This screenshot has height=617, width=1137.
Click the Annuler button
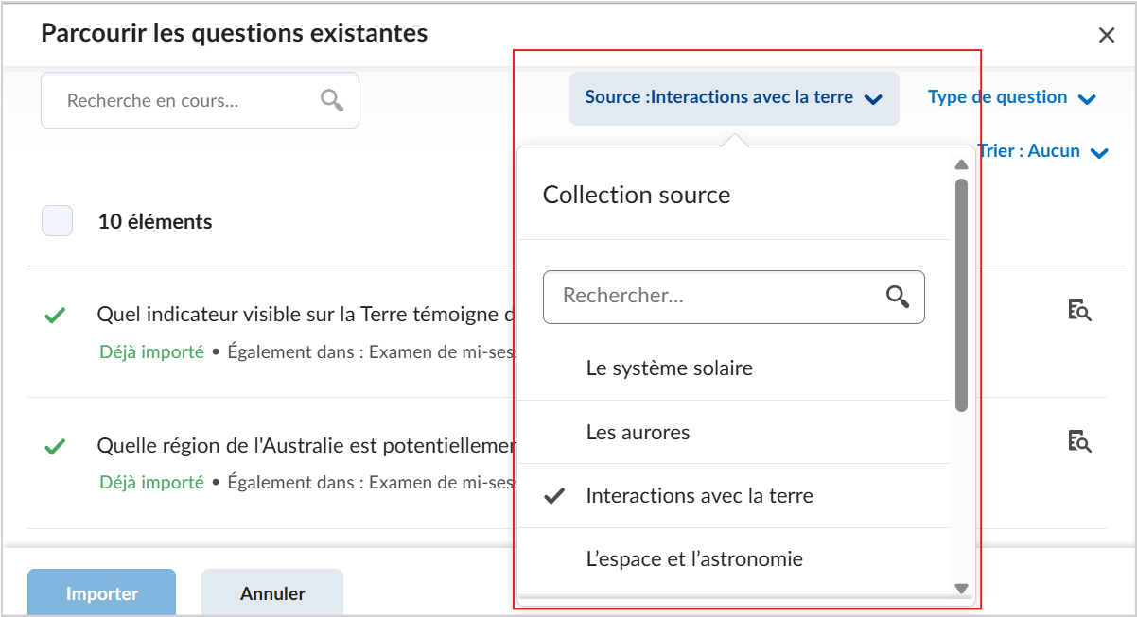(272, 592)
